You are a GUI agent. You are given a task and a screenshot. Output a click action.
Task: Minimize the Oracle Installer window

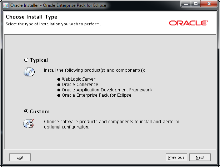pos(186,4)
